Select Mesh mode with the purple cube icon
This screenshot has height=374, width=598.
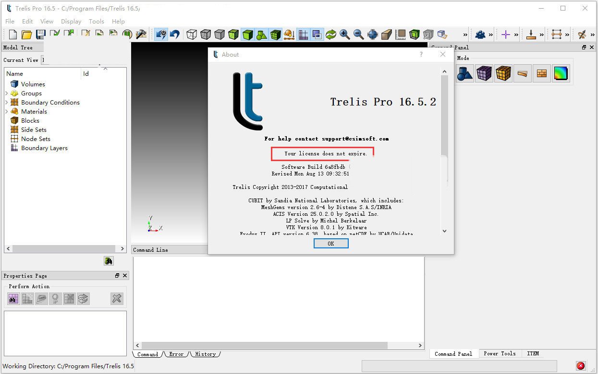[x=484, y=73]
